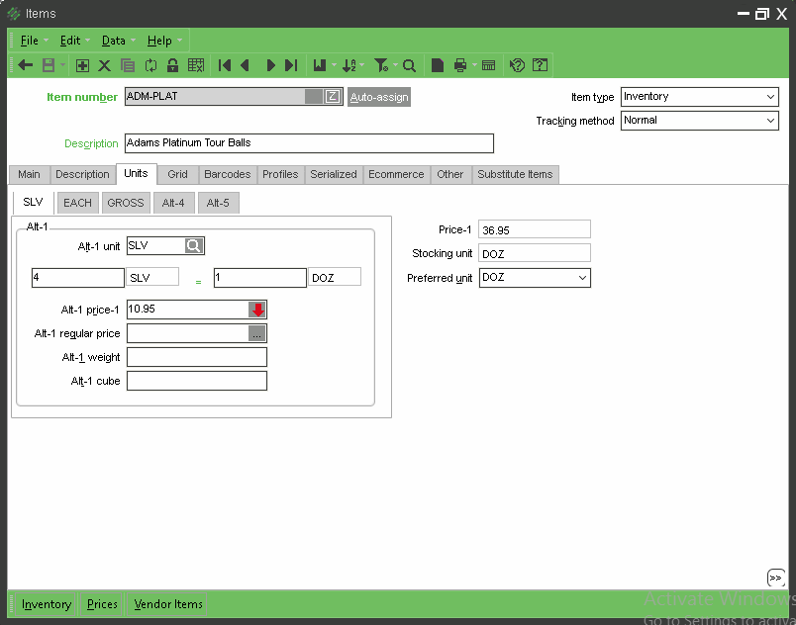Add a new item with plus icon
The image size is (796, 625).
pyautogui.click(x=82, y=65)
